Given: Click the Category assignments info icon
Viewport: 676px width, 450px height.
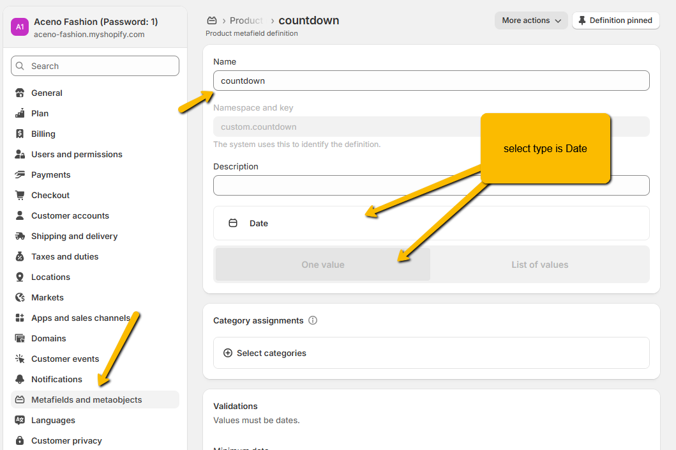Looking at the screenshot, I should pyautogui.click(x=313, y=320).
